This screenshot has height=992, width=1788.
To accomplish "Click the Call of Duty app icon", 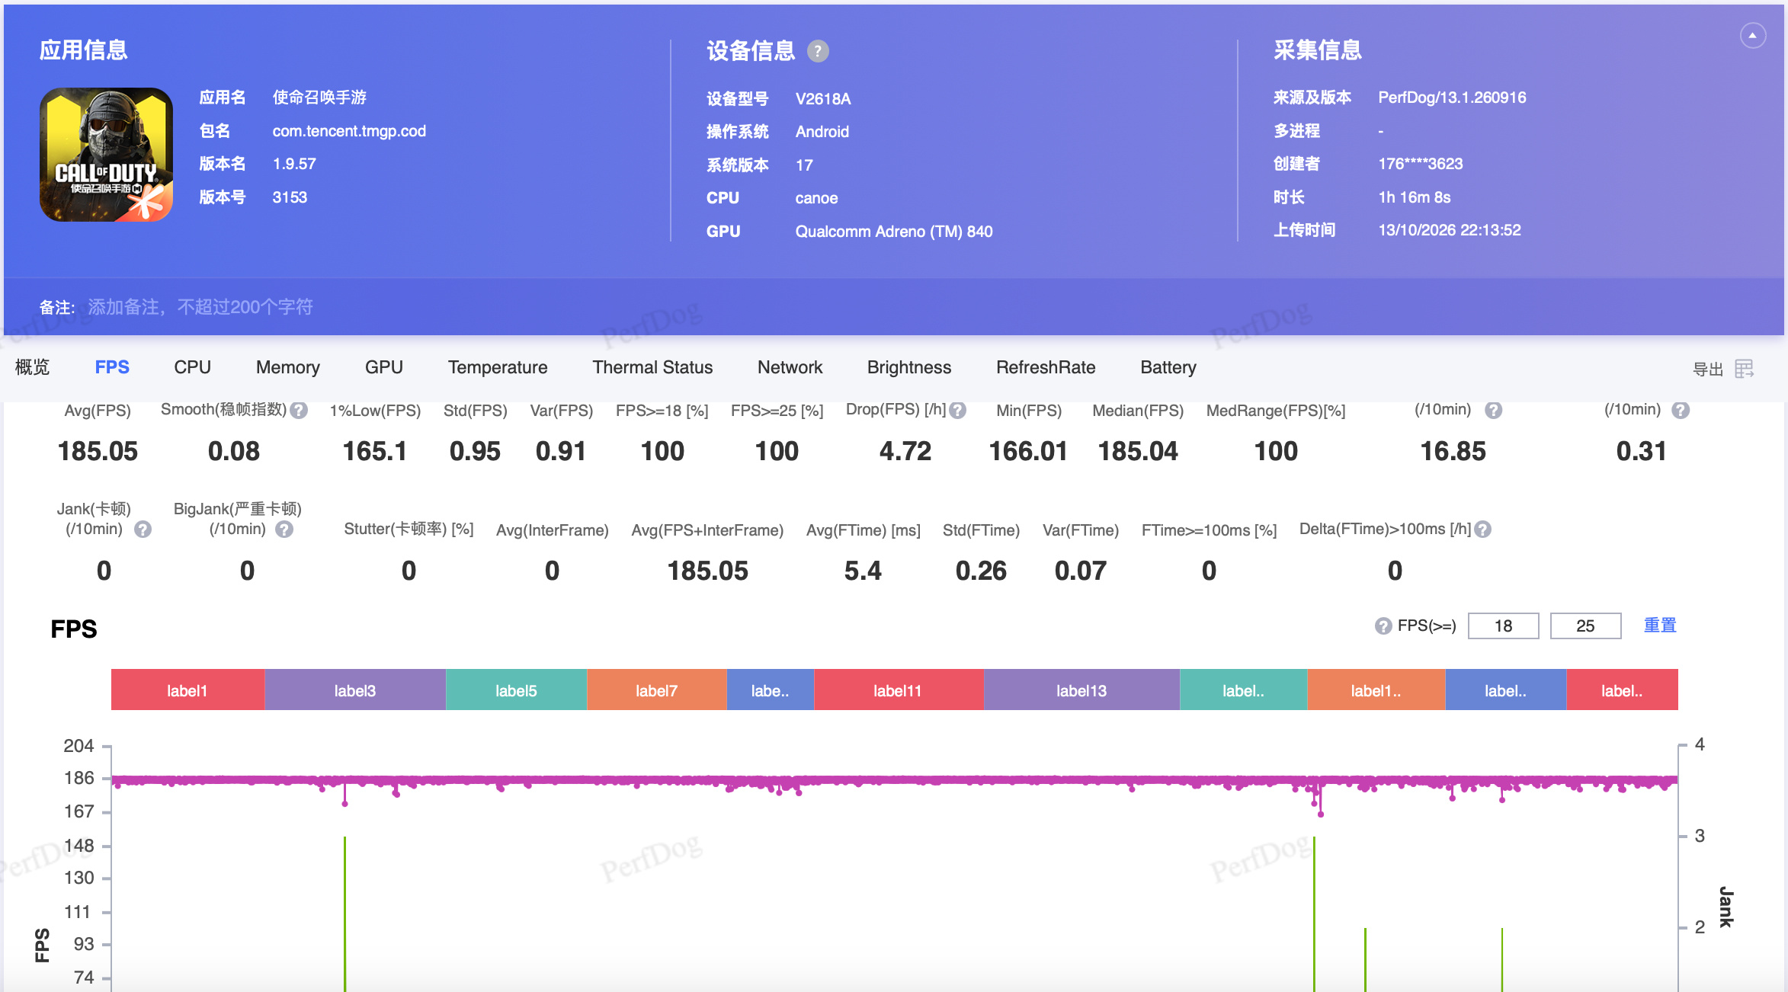I will pos(107,155).
